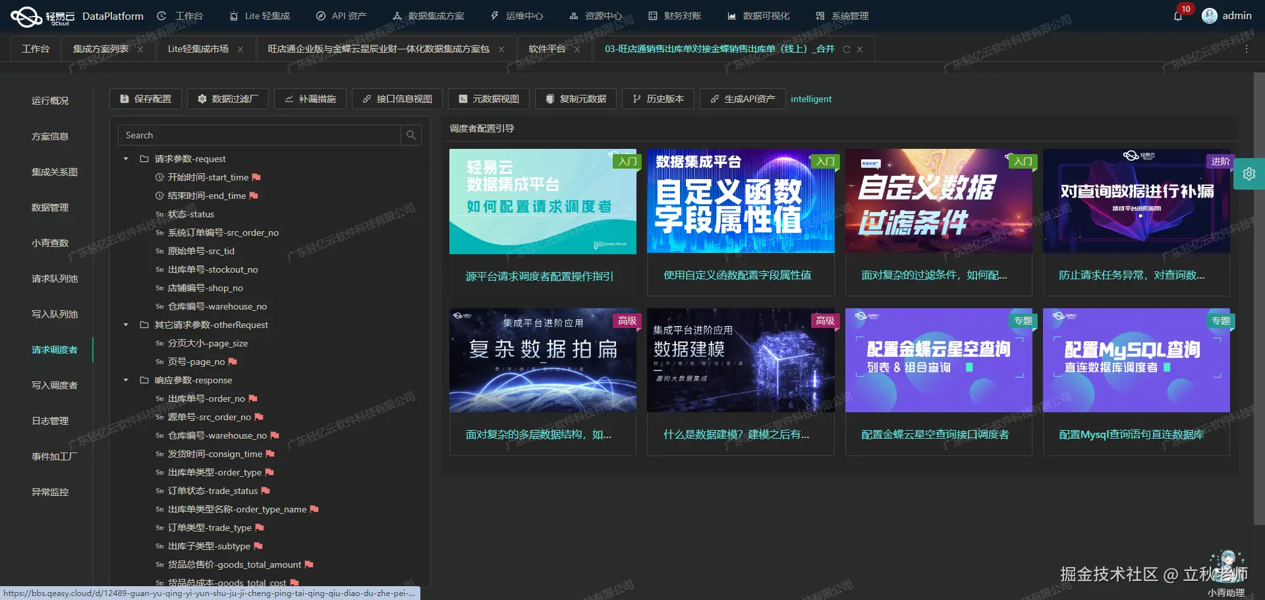Click the 保存配置 save button
This screenshot has height=600, width=1265.
(x=145, y=99)
